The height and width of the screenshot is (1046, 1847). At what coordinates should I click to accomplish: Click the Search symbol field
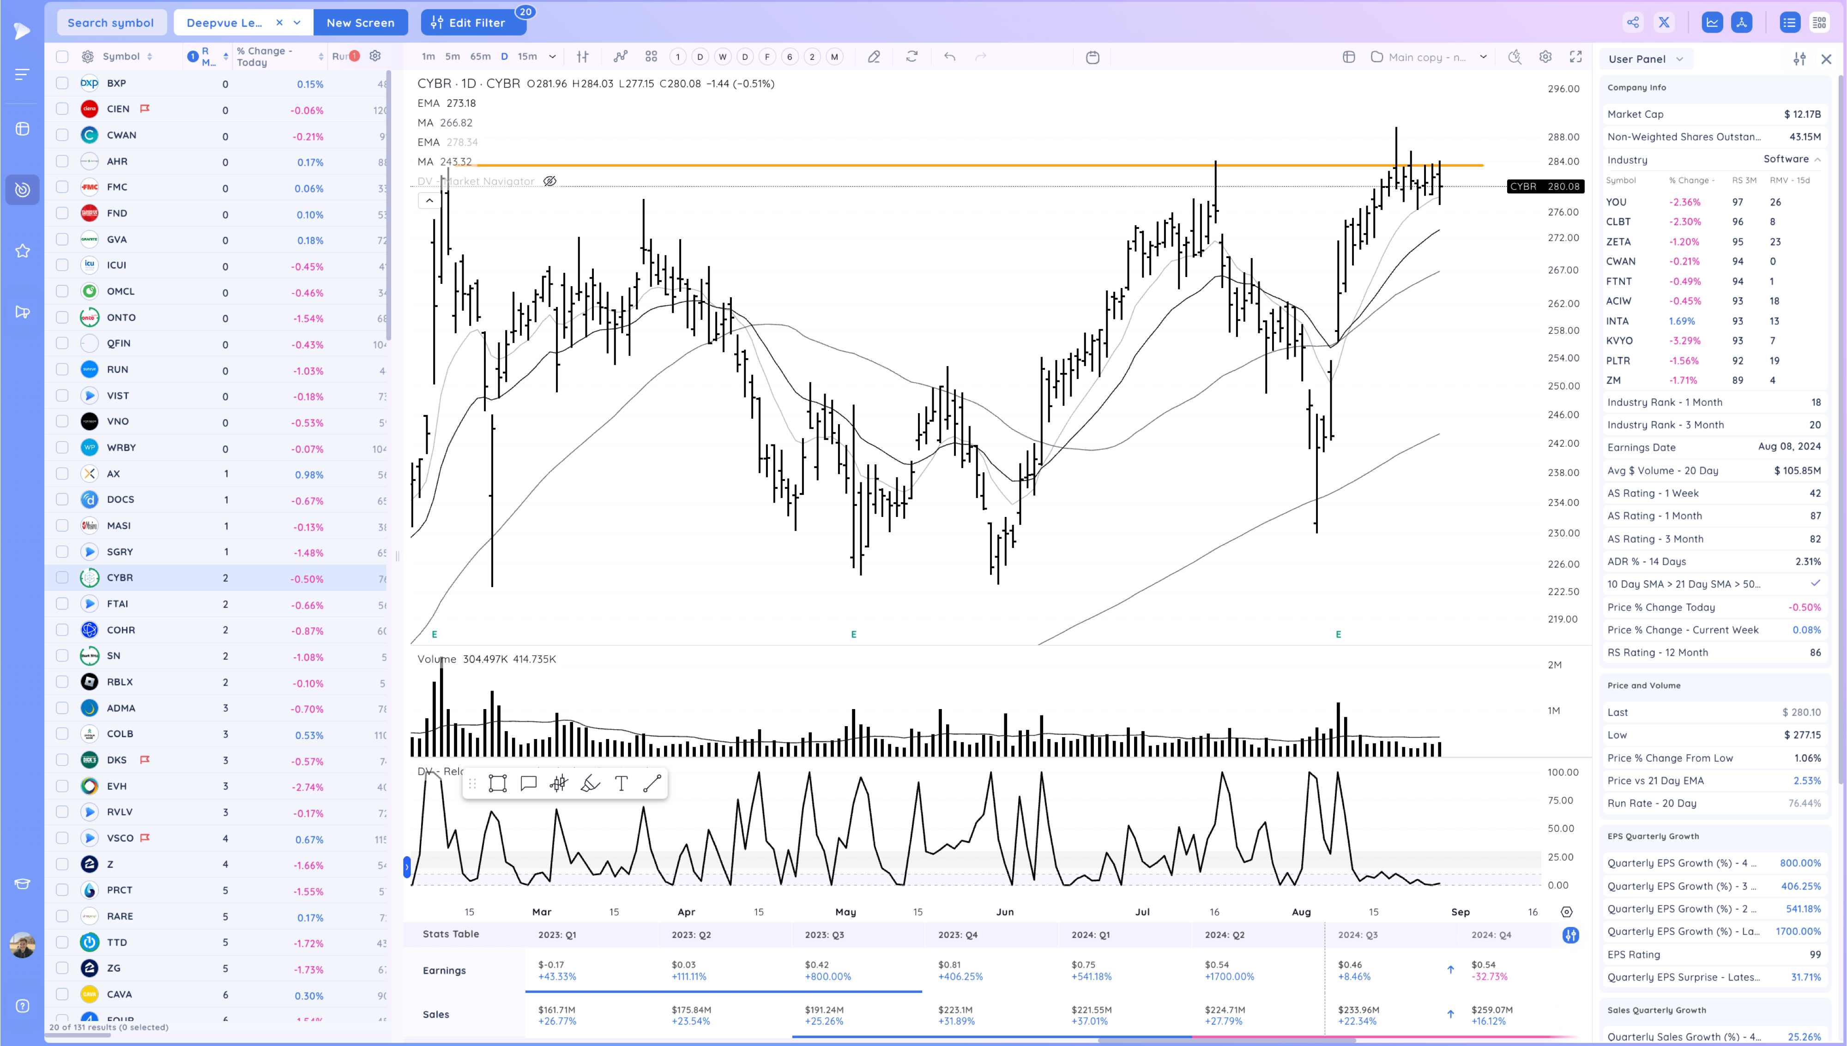[x=111, y=22]
